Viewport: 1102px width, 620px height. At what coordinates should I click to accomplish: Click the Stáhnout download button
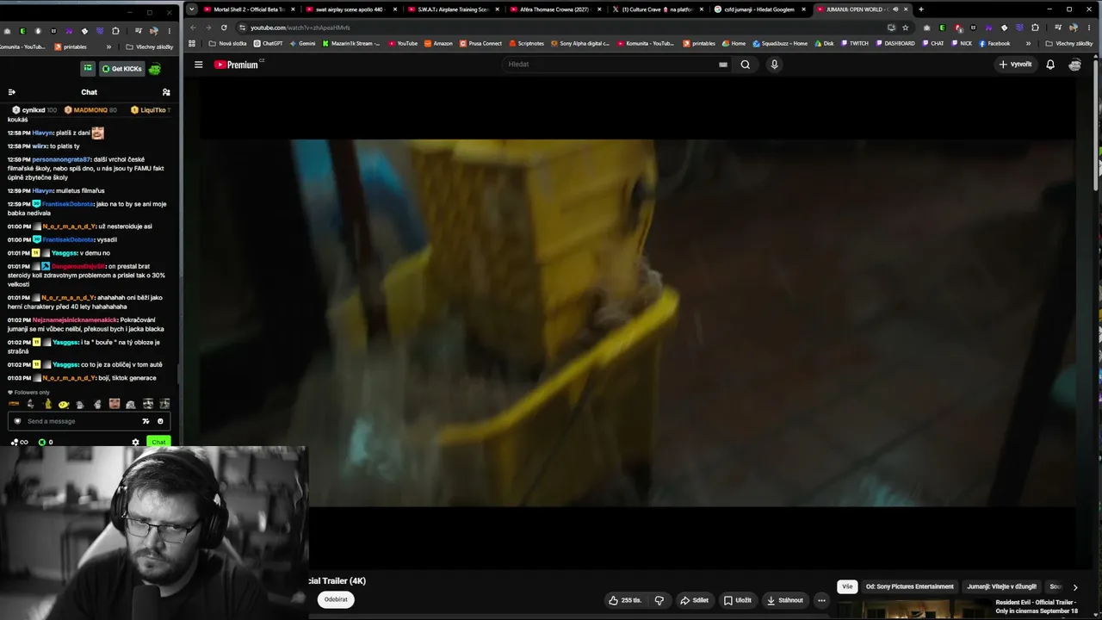coord(785,600)
